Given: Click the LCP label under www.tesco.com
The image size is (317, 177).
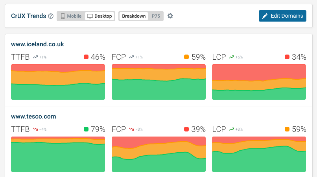Looking at the screenshot, I should click(219, 130).
